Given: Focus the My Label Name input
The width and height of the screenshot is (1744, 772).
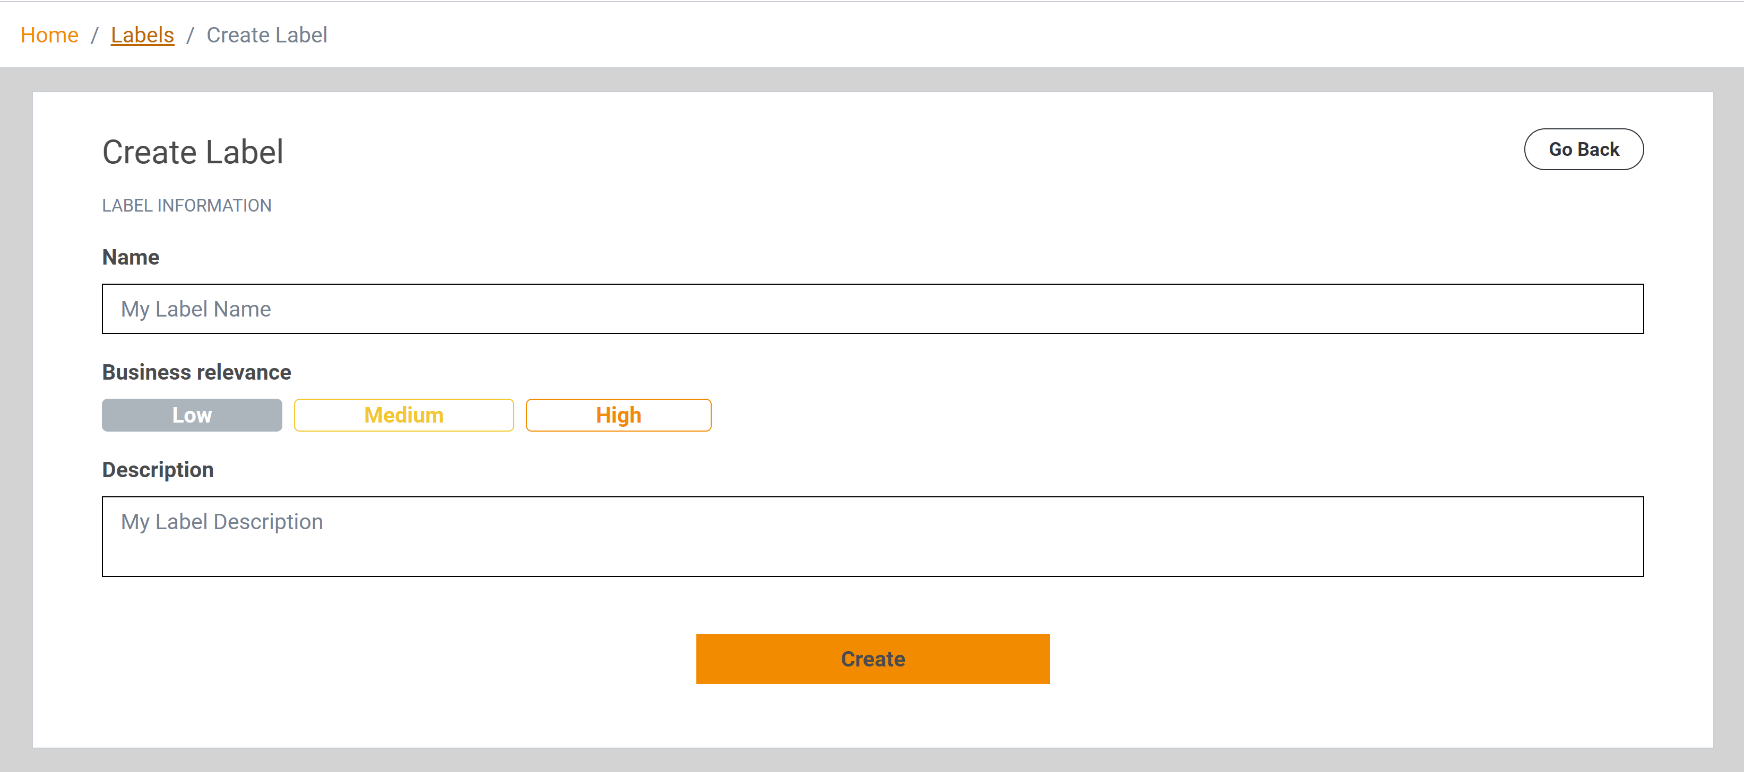Looking at the screenshot, I should tap(872, 309).
